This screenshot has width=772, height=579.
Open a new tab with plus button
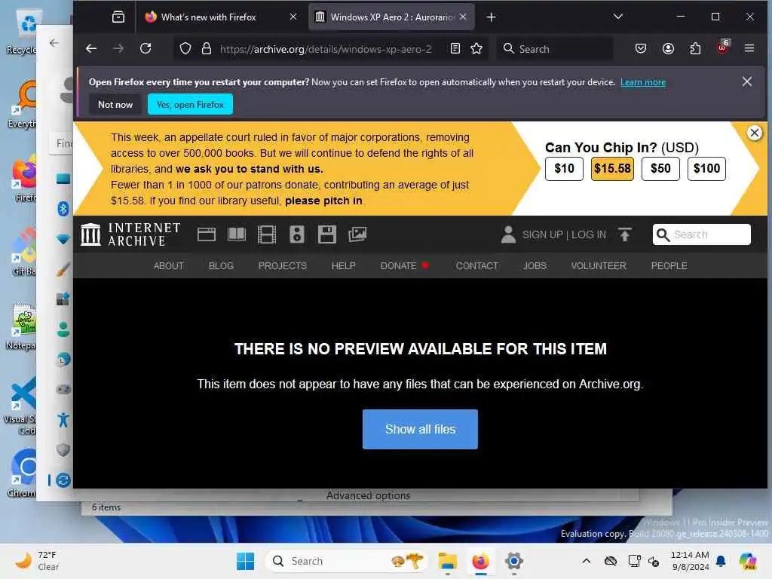coord(491,17)
